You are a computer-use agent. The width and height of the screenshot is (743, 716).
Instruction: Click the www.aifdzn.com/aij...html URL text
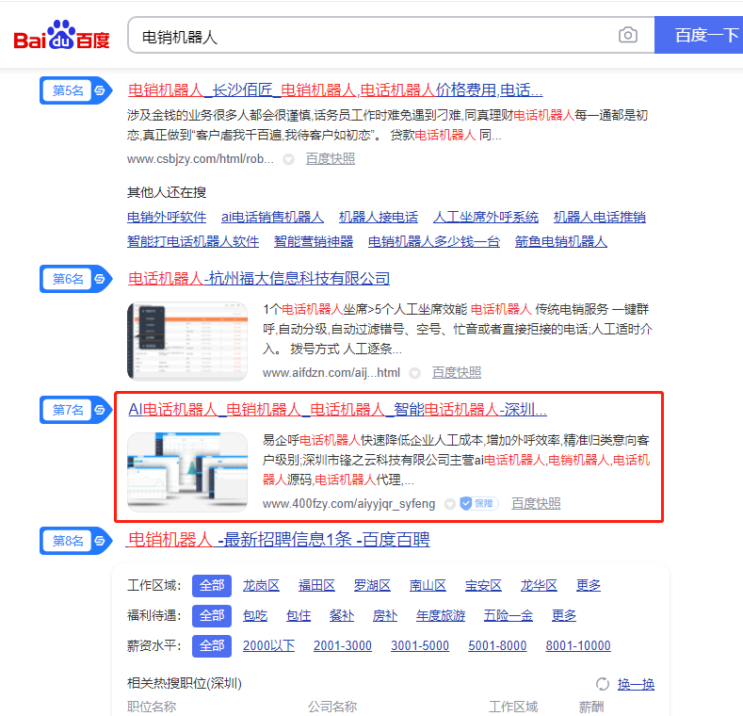pos(331,373)
